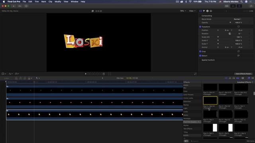Toggle the browser panel visibility button
Viewport: 255px width, 143px height.
click(227, 6)
